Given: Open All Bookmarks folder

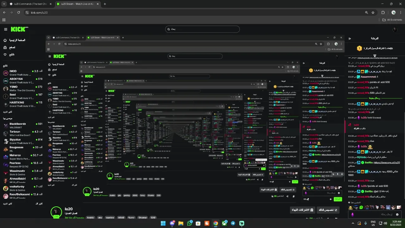Looking at the screenshot, I should (x=392, y=20).
